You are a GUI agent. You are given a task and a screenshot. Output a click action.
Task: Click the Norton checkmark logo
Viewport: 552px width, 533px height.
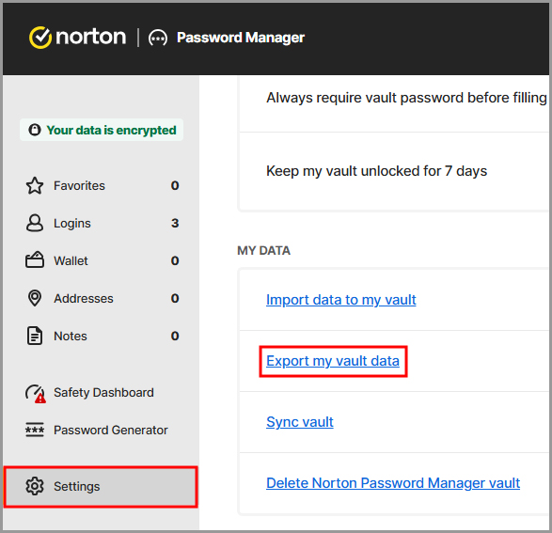tap(40, 38)
